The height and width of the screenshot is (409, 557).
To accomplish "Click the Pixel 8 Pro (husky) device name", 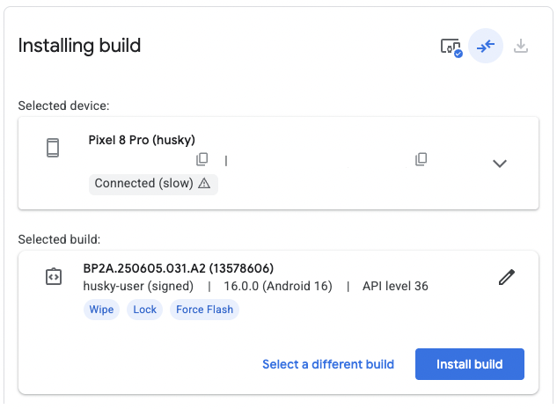I will pos(142,140).
